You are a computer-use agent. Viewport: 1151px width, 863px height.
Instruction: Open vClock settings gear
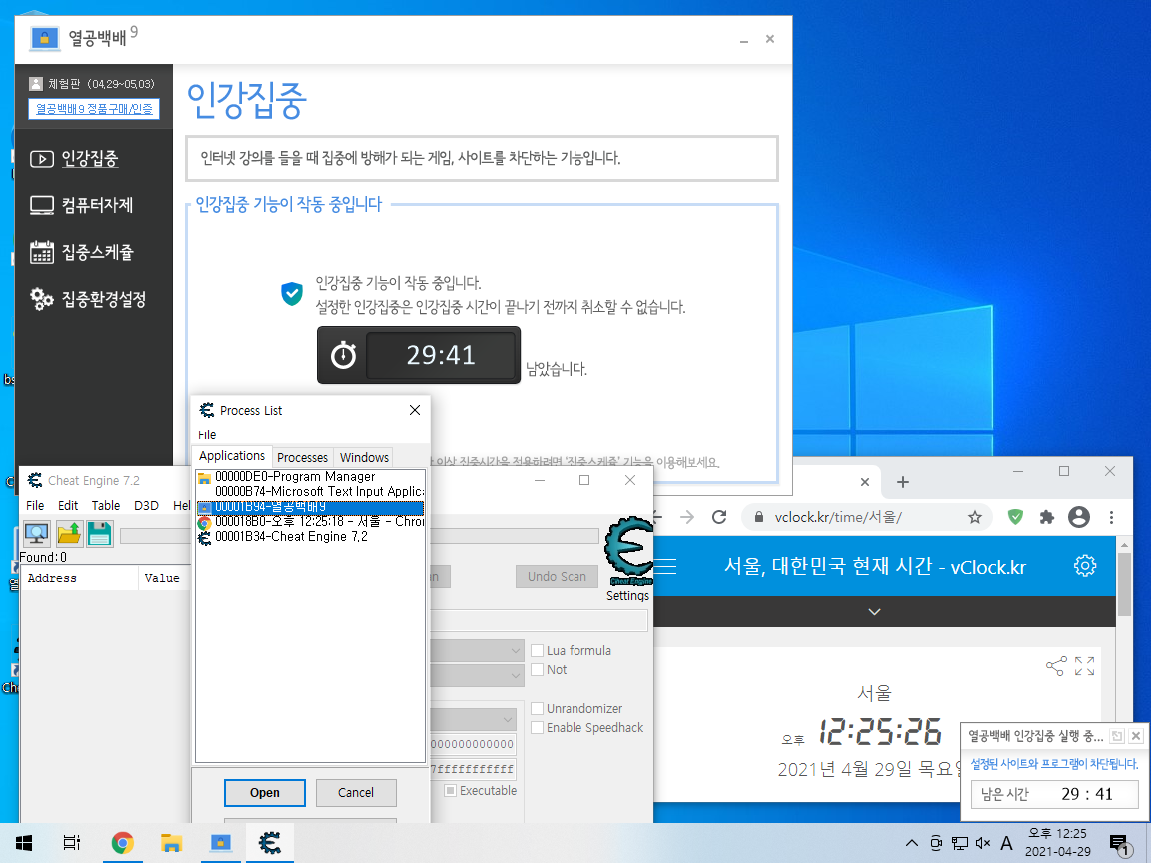(1085, 566)
